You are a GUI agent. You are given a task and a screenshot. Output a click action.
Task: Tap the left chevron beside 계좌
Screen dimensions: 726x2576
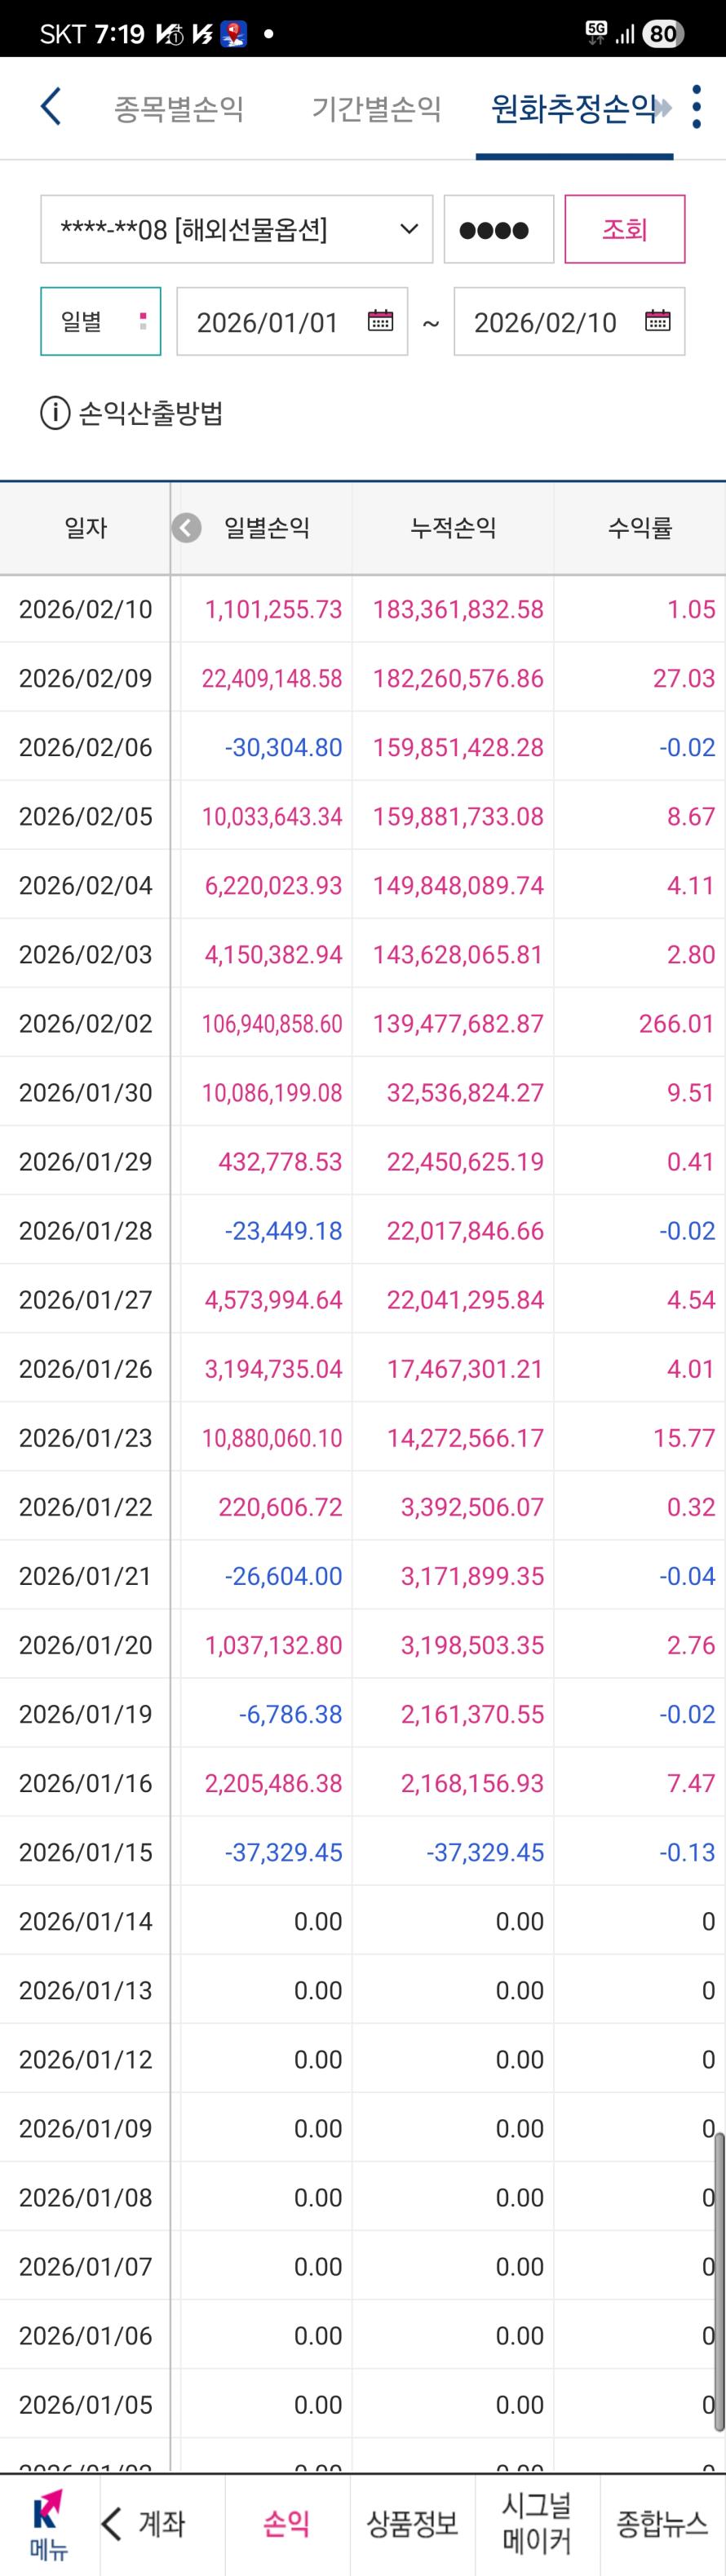(112, 2524)
